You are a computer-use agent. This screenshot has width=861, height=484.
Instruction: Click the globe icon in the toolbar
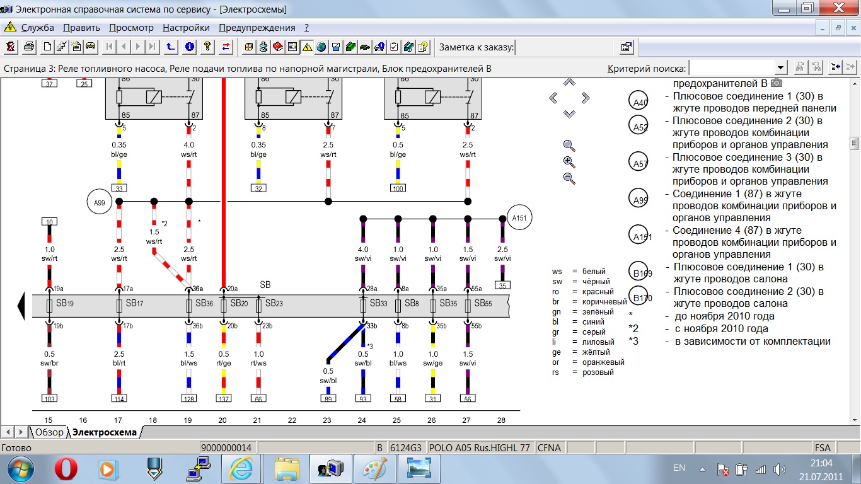(x=321, y=47)
